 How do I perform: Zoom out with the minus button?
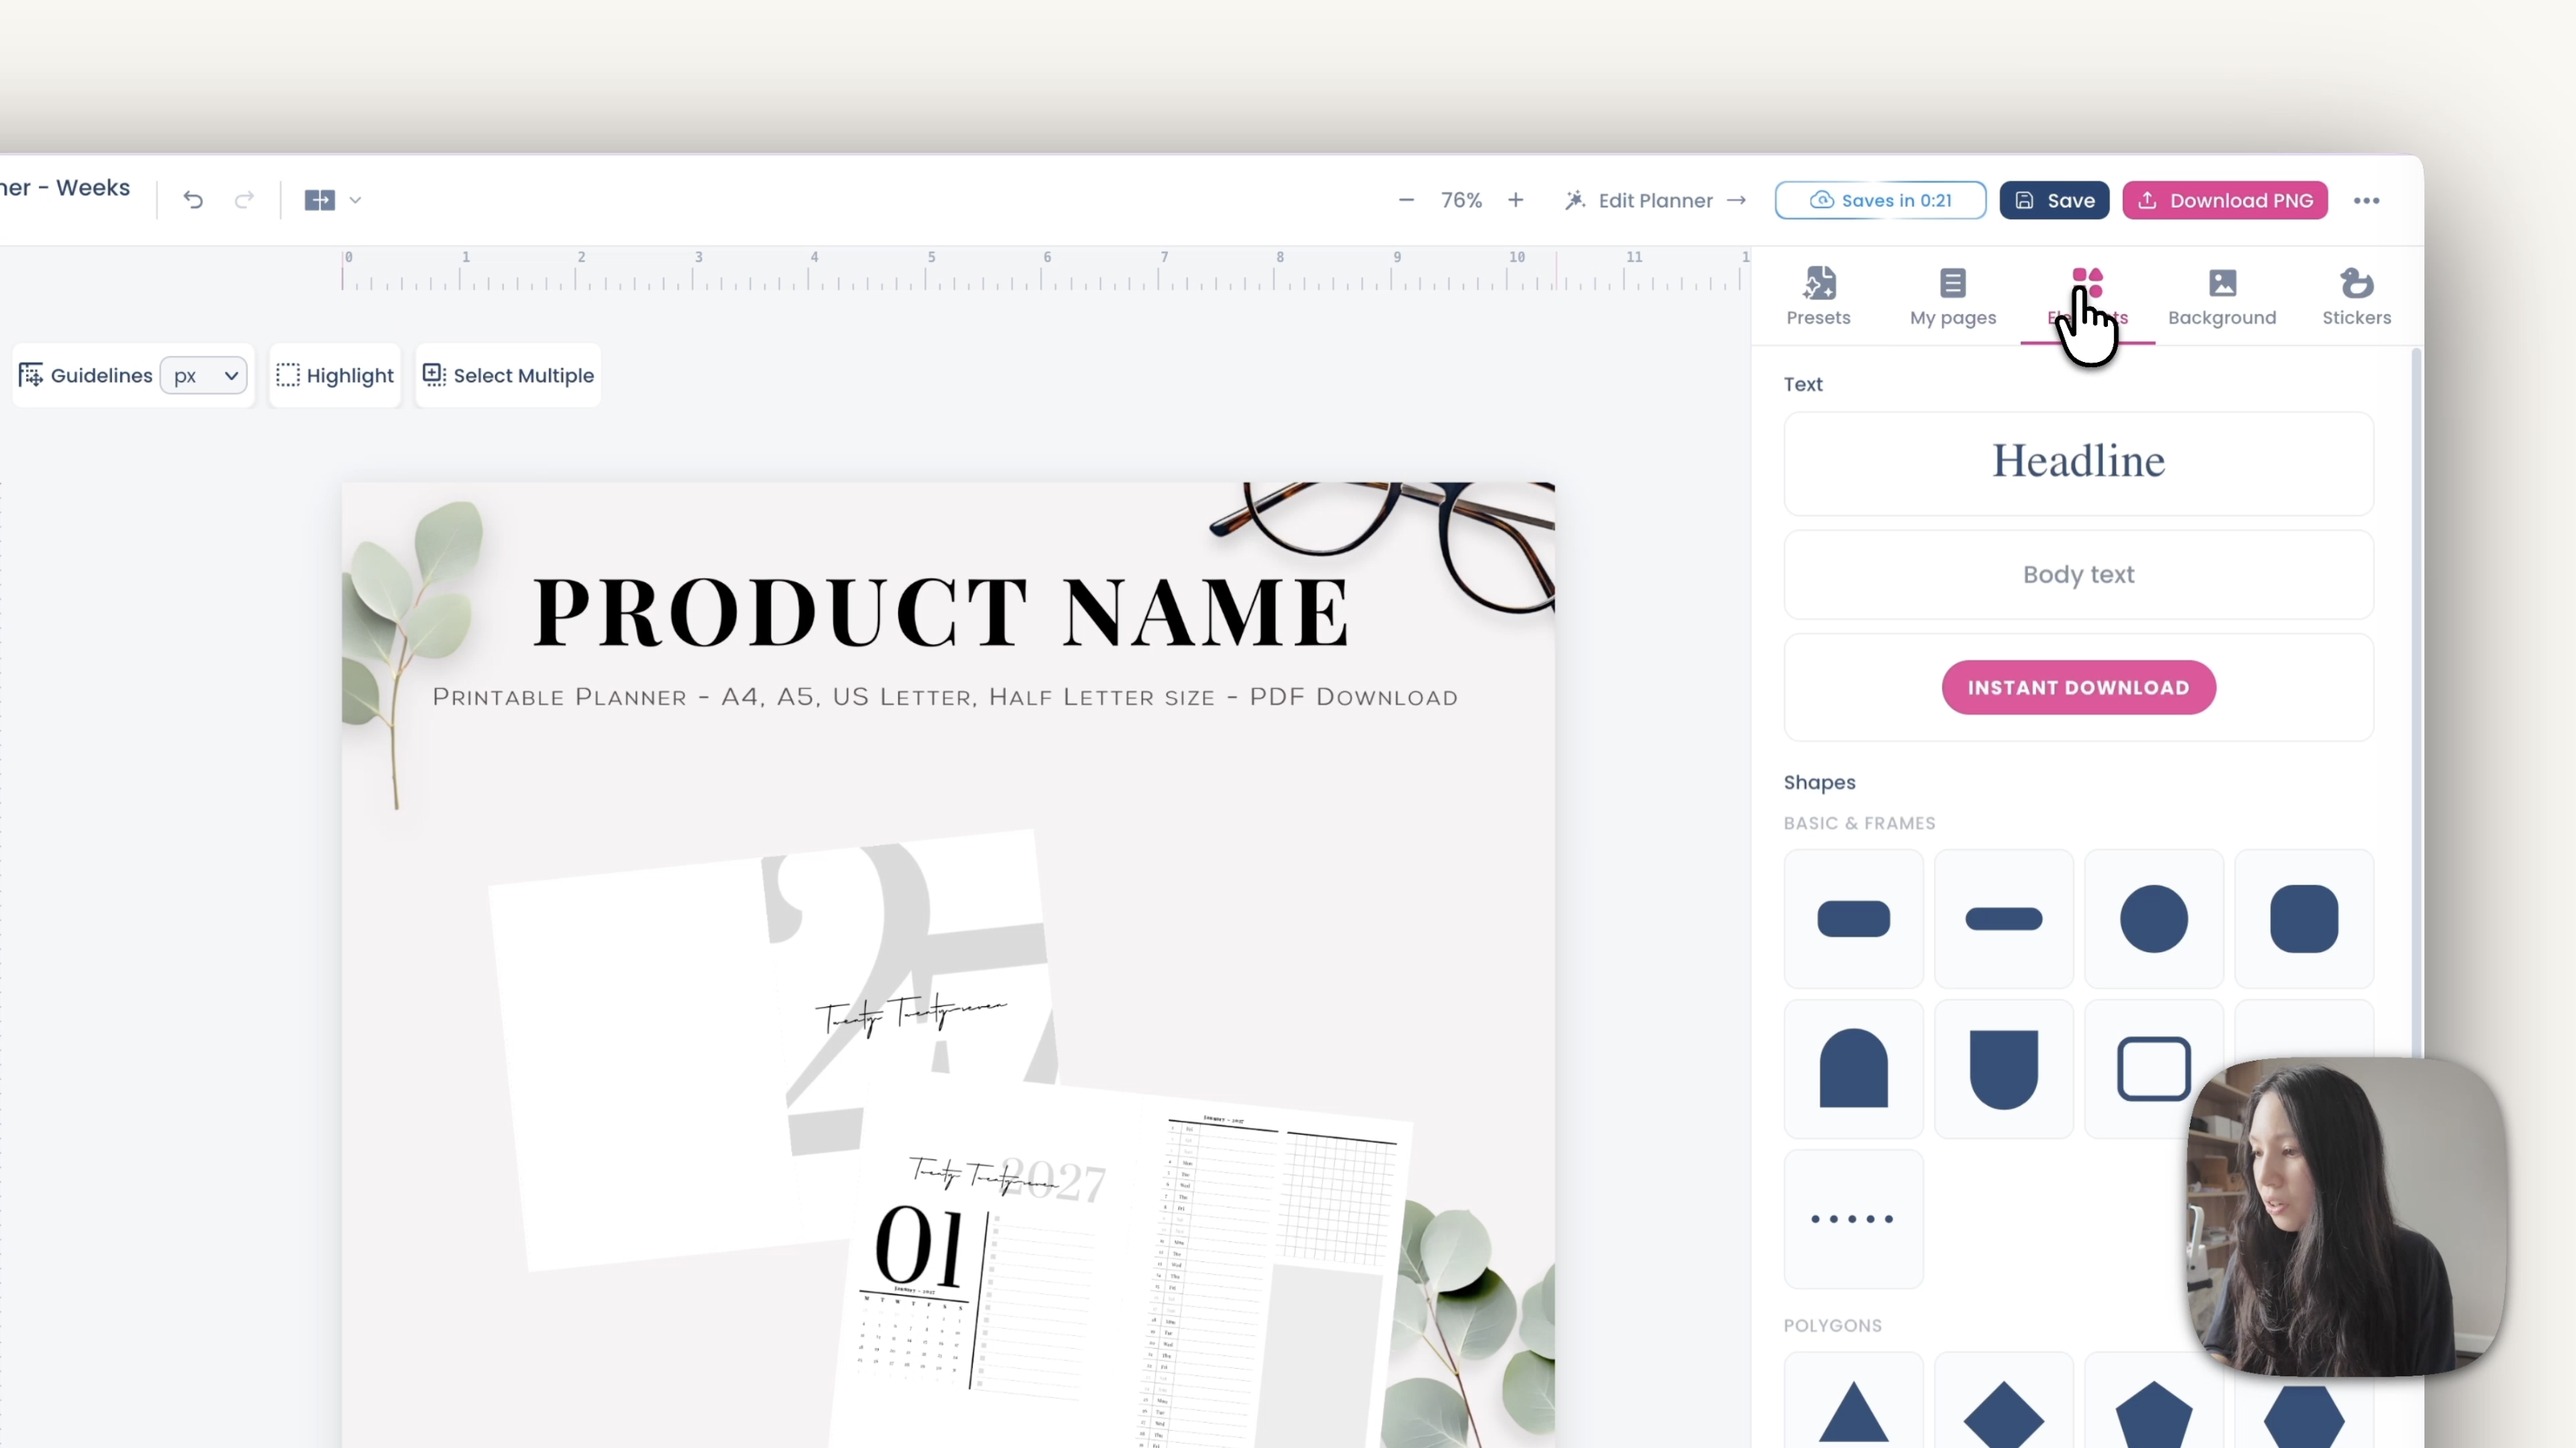point(1406,200)
